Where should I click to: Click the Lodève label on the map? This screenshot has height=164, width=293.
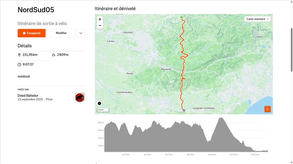[x=259, y=37]
